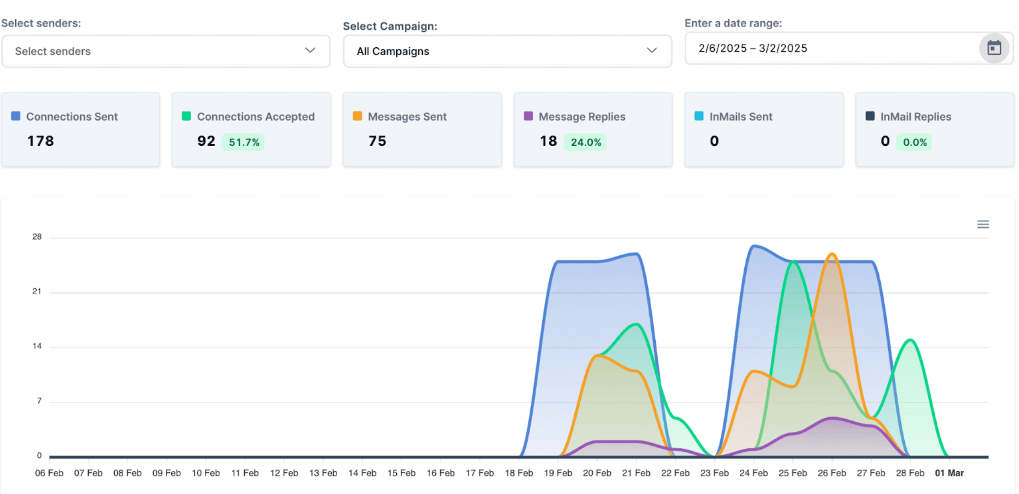1019x494 pixels.
Task: Click the 51.7% acceptance rate badge
Action: [x=244, y=142]
